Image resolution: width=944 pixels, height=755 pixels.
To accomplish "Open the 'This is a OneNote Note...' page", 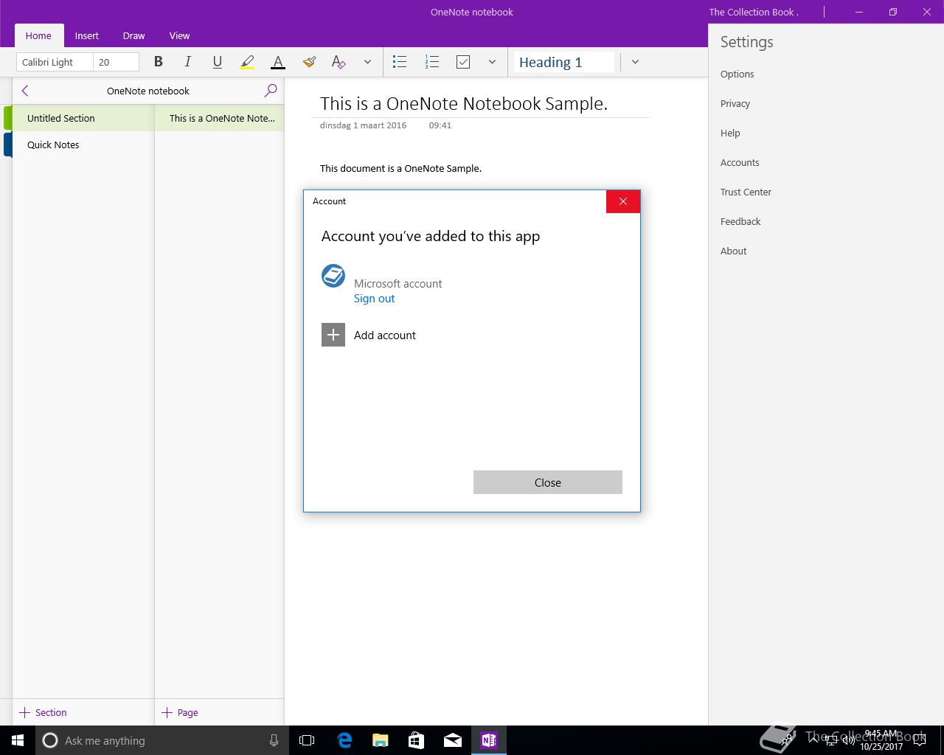I will [219, 118].
